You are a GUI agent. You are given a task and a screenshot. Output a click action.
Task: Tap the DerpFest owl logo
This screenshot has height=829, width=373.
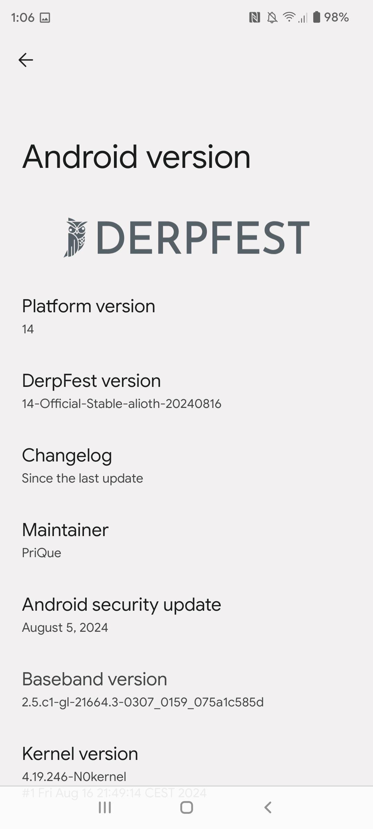(x=76, y=238)
